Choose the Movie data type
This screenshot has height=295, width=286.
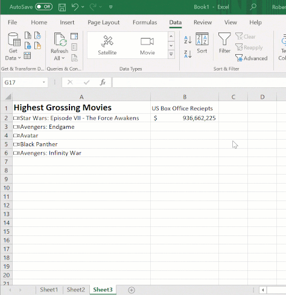[x=147, y=45]
